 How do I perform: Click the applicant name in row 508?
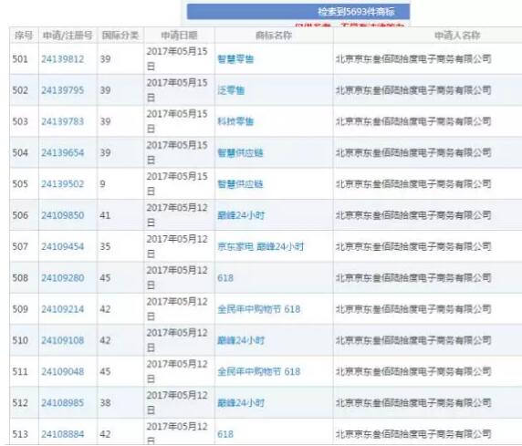[x=413, y=278]
